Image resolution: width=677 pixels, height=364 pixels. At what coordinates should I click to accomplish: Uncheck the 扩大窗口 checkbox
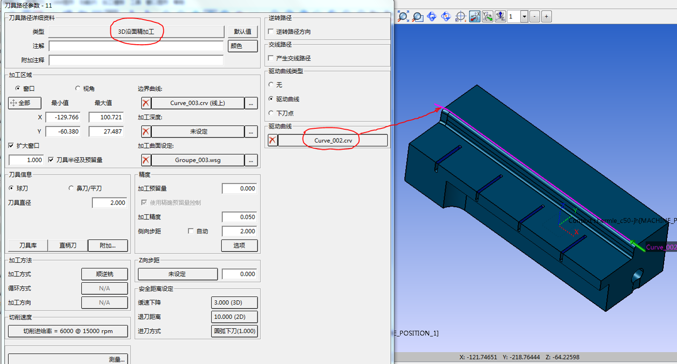pos(11,146)
